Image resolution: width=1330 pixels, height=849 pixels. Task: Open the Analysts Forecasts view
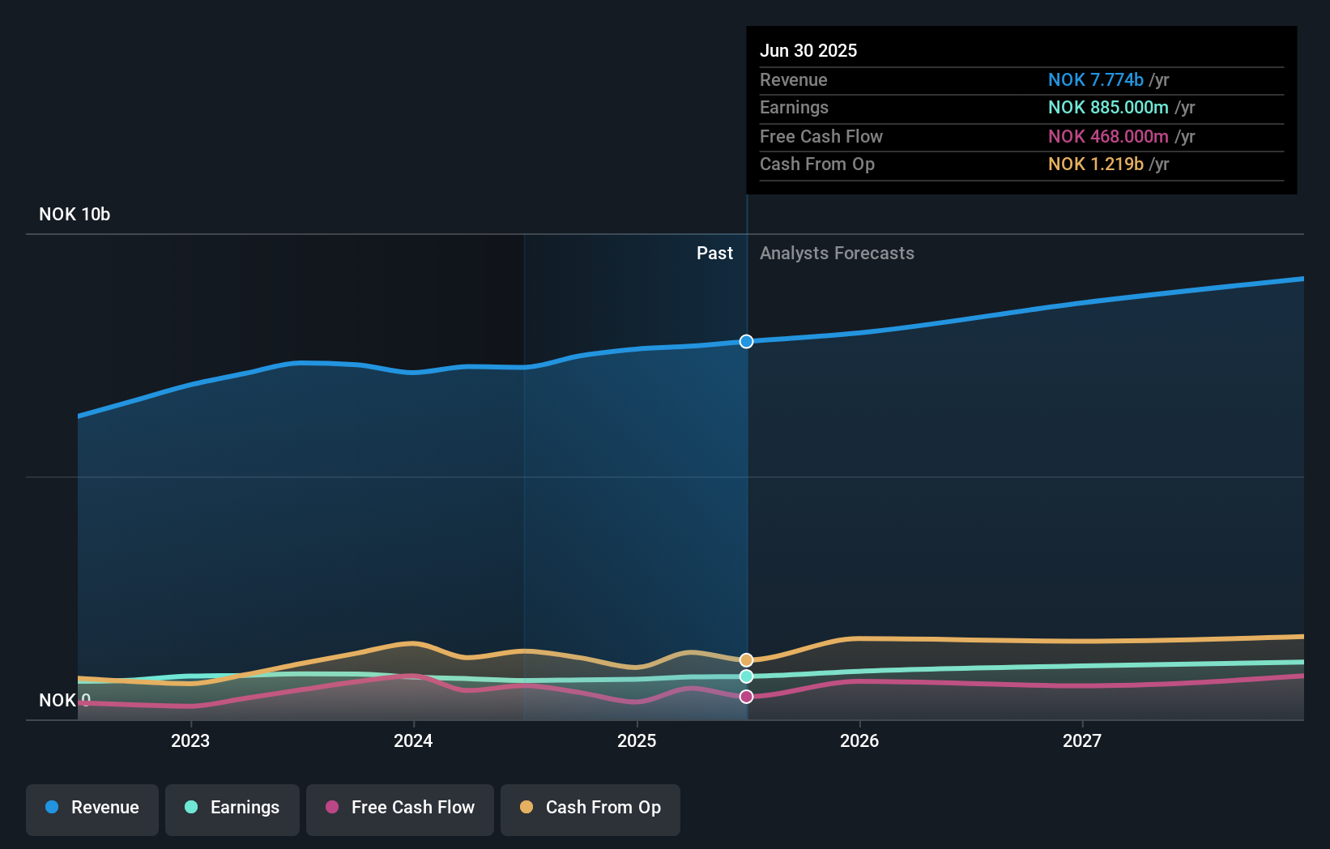pyautogui.click(x=837, y=253)
